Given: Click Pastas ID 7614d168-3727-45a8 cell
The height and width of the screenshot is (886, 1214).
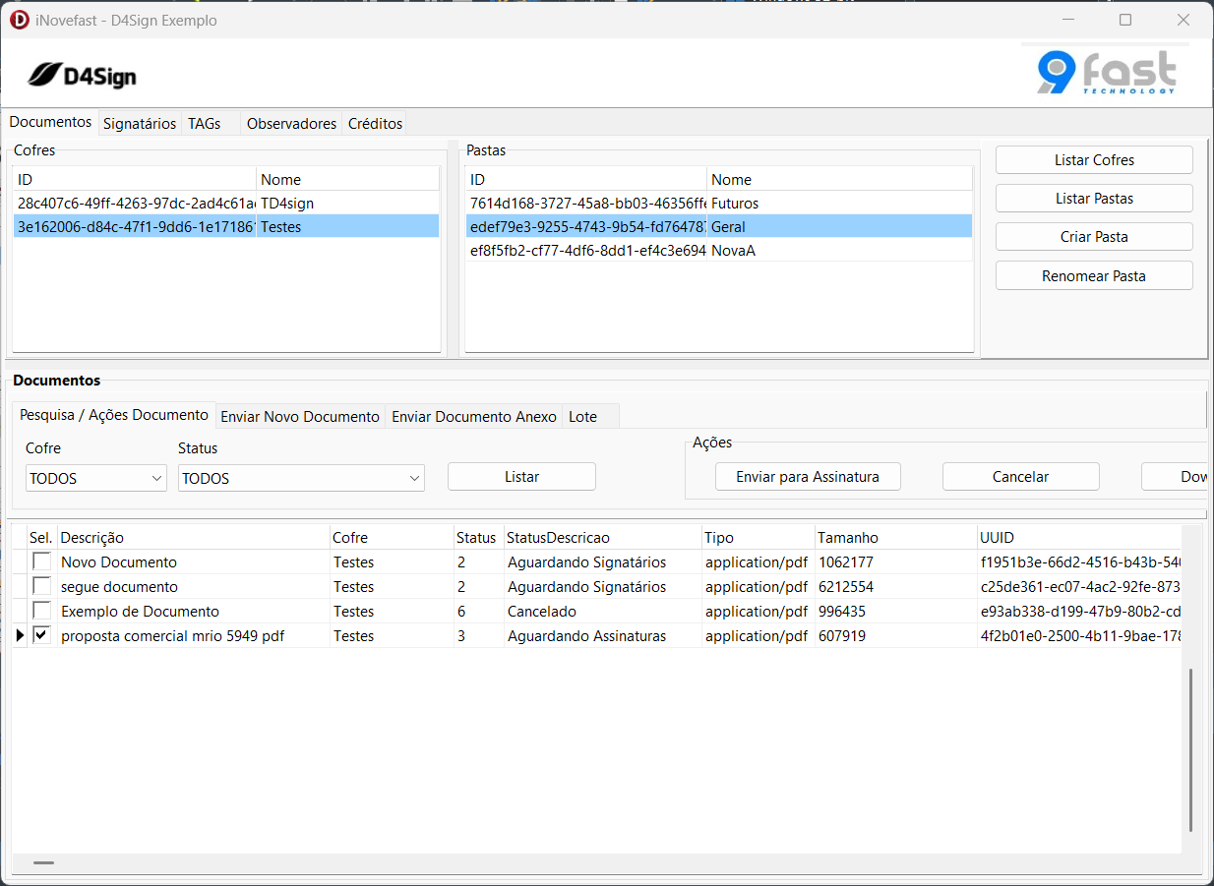Looking at the screenshot, I should (586, 203).
